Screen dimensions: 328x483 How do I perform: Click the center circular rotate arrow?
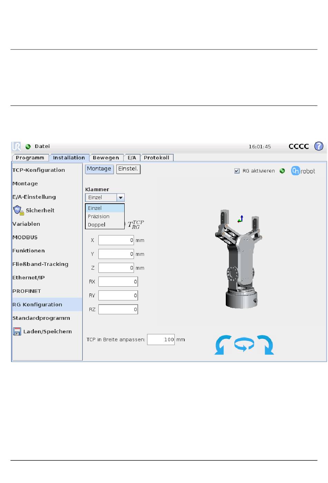tap(244, 345)
